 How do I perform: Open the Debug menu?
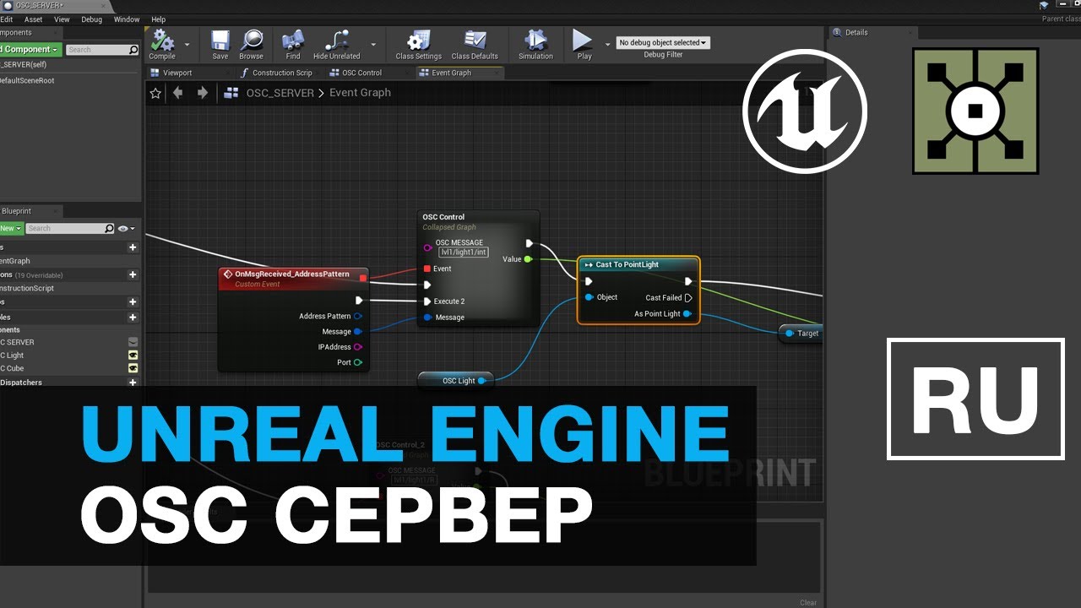point(91,19)
